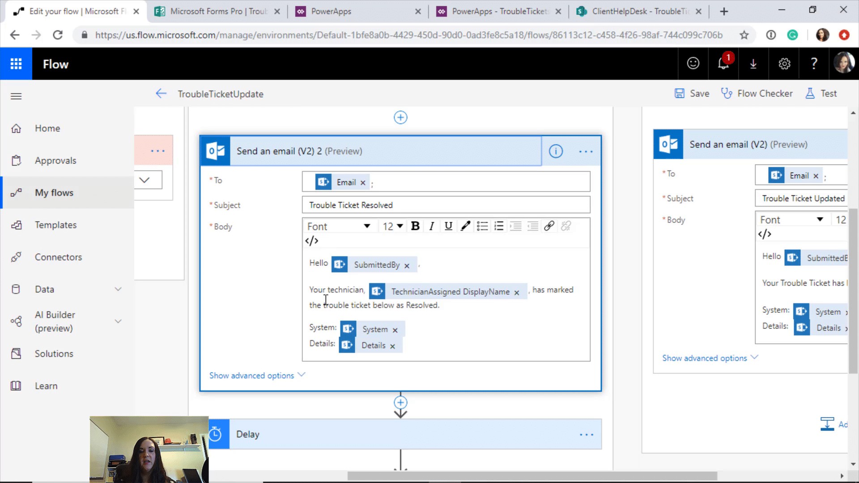This screenshot has height=483, width=859.
Task: Toggle code view in the right email card
Action: [765, 234]
